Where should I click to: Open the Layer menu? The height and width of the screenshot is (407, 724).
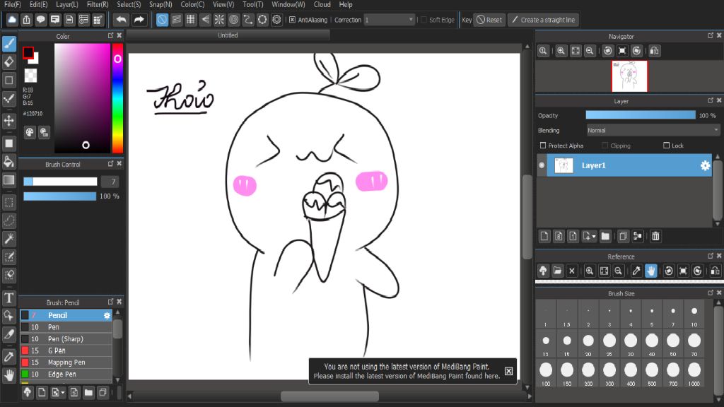67,5
